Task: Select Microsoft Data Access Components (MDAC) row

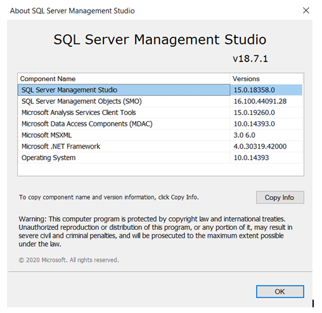Action: [160, 124]
